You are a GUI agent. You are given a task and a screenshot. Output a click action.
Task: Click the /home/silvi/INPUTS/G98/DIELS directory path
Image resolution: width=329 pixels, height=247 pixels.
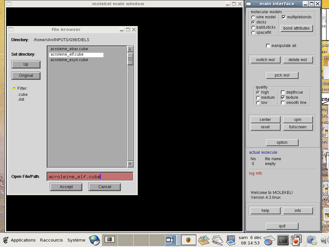click(x=61, y=40)
